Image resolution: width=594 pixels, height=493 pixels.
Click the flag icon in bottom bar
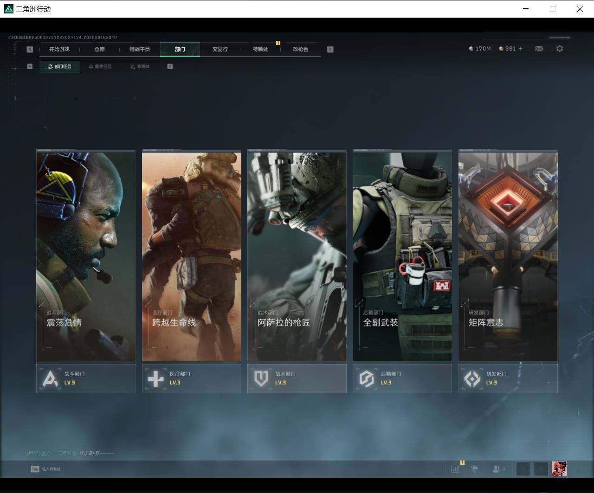[474, 469]
